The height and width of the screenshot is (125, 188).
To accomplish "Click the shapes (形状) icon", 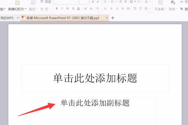I will pyautogui.click(x=173, y=2).
